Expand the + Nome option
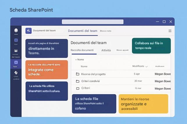This screenshot has height=124, width=187. [x=80, y=59]
